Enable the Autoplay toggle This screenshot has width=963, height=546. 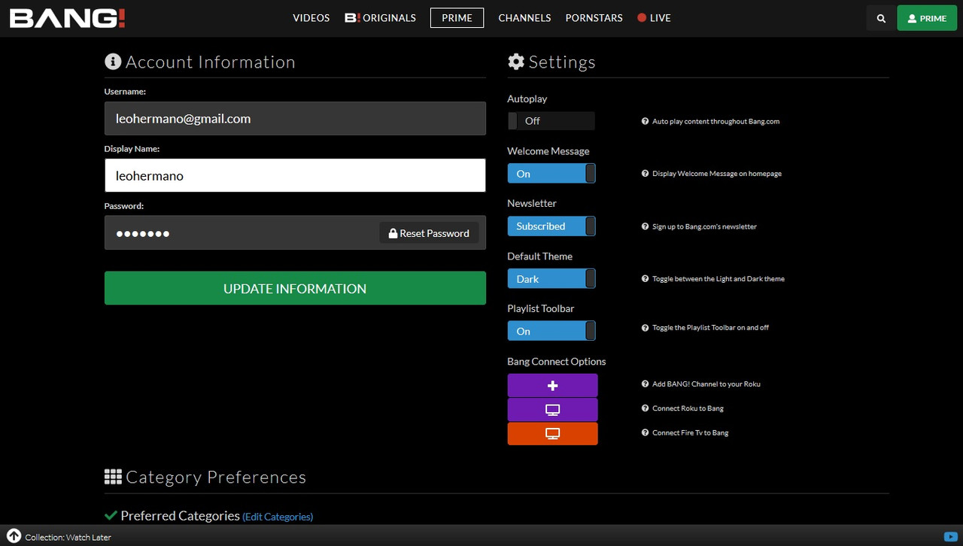[551, 121]
